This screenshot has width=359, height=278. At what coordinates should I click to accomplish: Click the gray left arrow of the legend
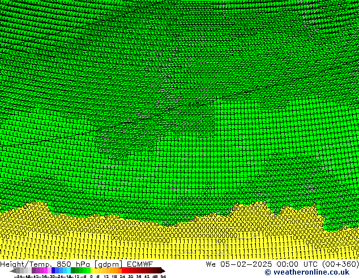pyautogui.click(x=13, y=271)
